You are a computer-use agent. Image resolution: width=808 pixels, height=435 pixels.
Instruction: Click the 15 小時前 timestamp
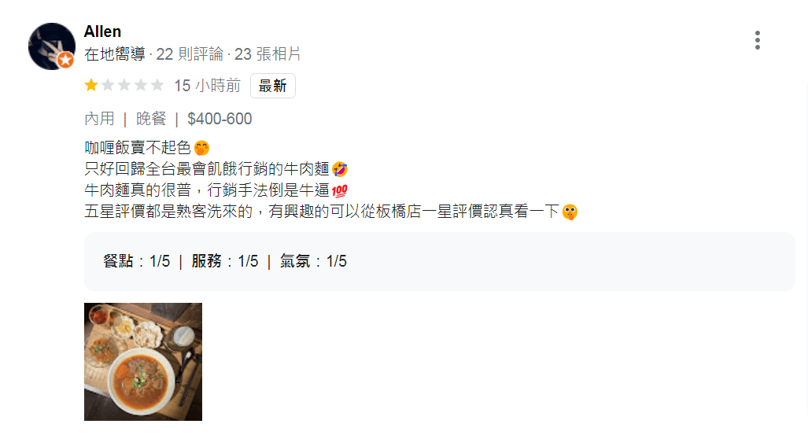pyautogui.click(x=207, y=86)
